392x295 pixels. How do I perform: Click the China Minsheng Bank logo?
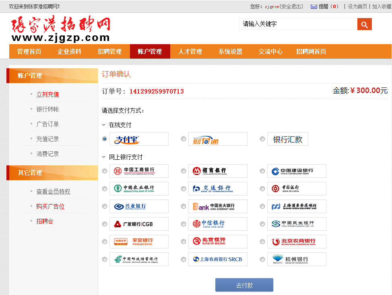[x=297, y=224]
